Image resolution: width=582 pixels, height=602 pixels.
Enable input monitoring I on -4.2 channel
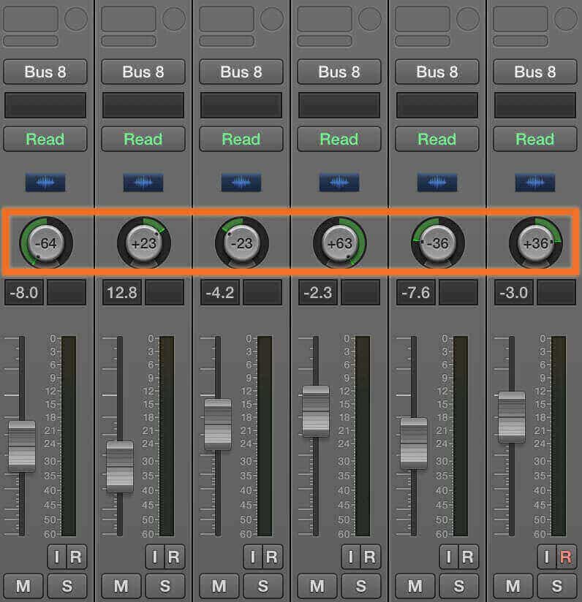[253, 556]
